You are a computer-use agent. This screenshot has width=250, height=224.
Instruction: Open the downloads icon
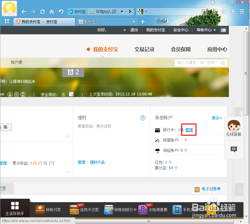233,12
